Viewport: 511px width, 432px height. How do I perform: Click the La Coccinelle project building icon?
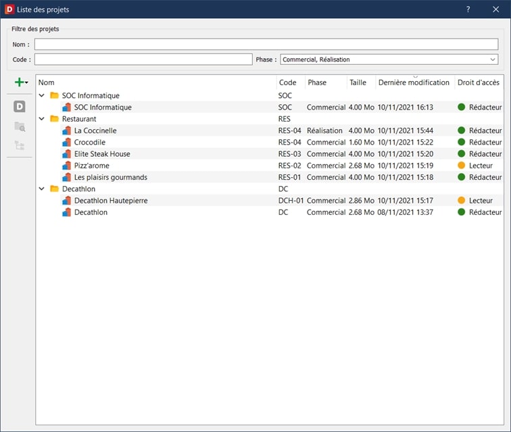(66, 130)
